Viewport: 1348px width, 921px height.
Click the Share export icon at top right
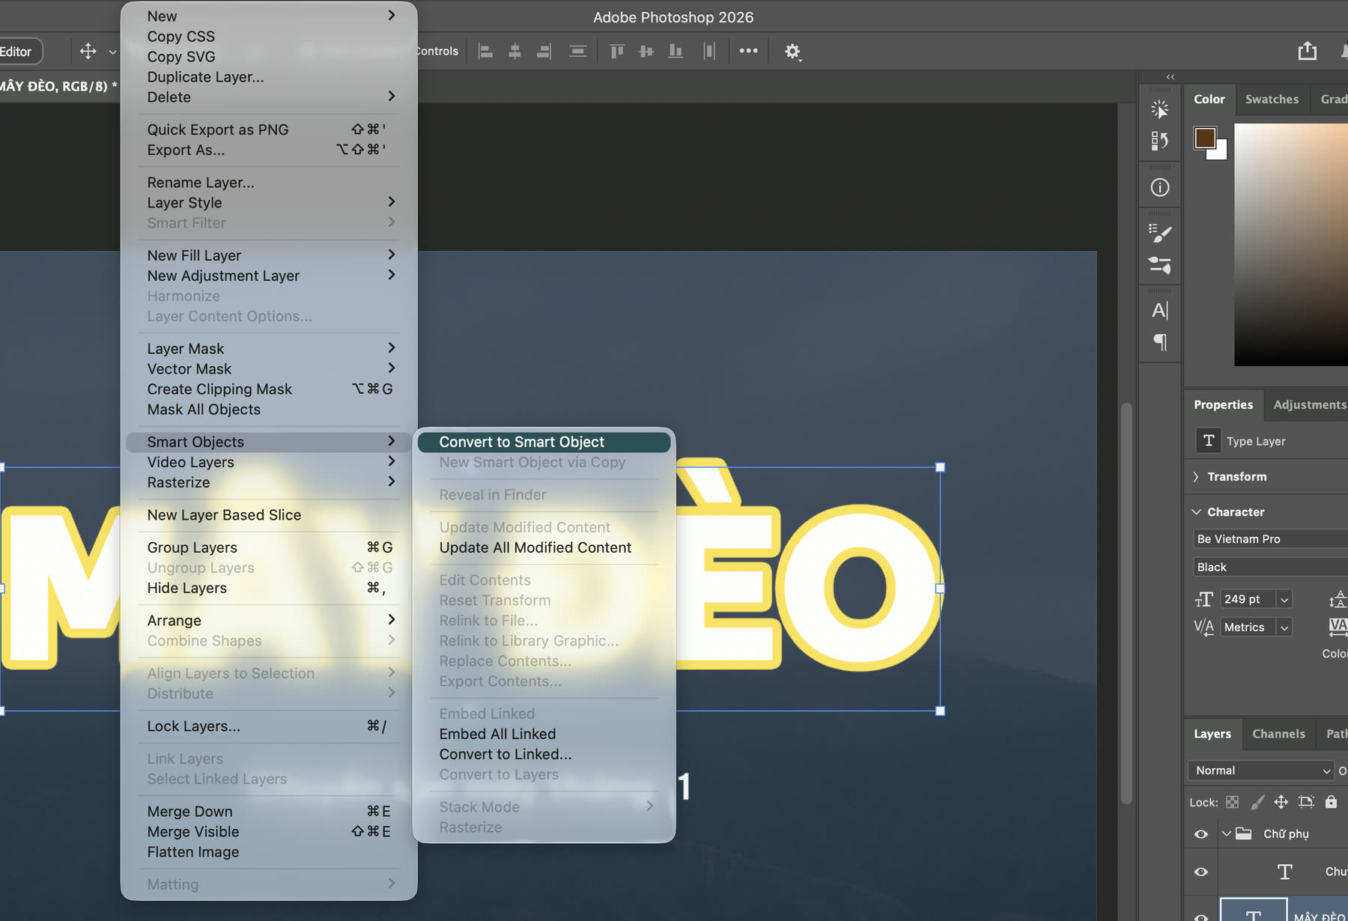pos(1307,51)
